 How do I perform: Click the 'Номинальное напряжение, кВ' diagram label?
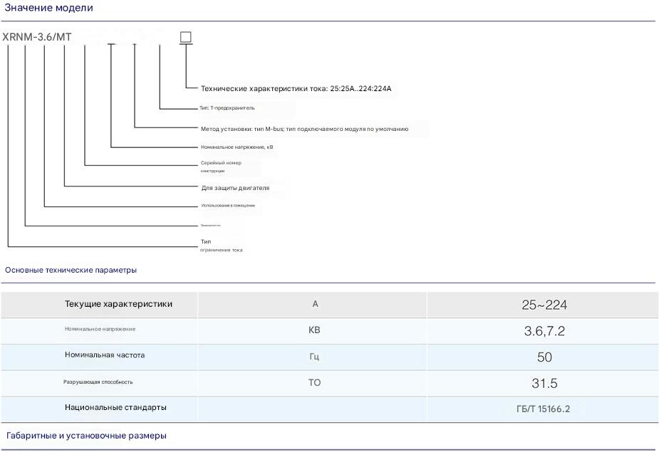click(237, 147)
